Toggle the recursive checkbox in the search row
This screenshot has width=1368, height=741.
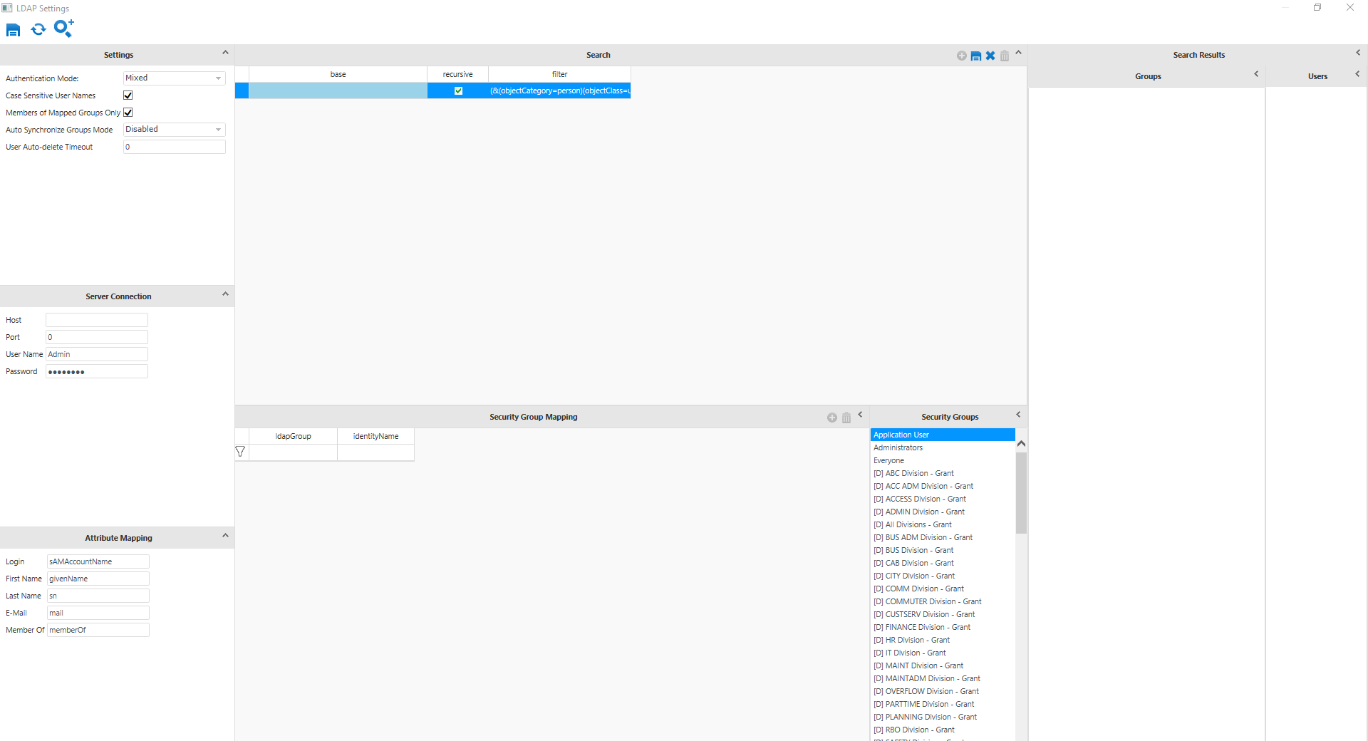coord(458,90)
